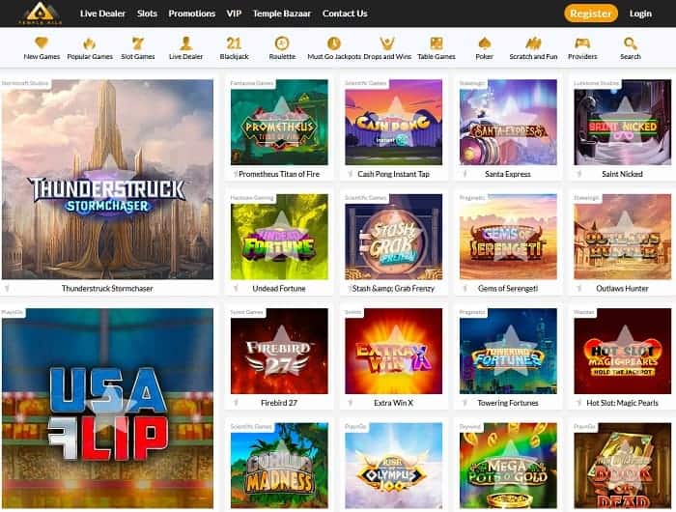Viewport: 676px width, 512px height.
Task: Open Thunderstruck Stormchaser game thumbnail
Action: (107, 179)
